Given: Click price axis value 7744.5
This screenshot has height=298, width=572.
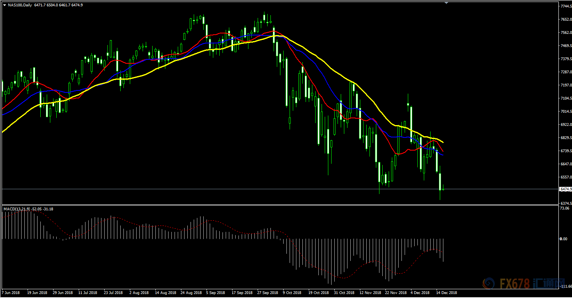Looking at the screenshot, I should [566, 6].
